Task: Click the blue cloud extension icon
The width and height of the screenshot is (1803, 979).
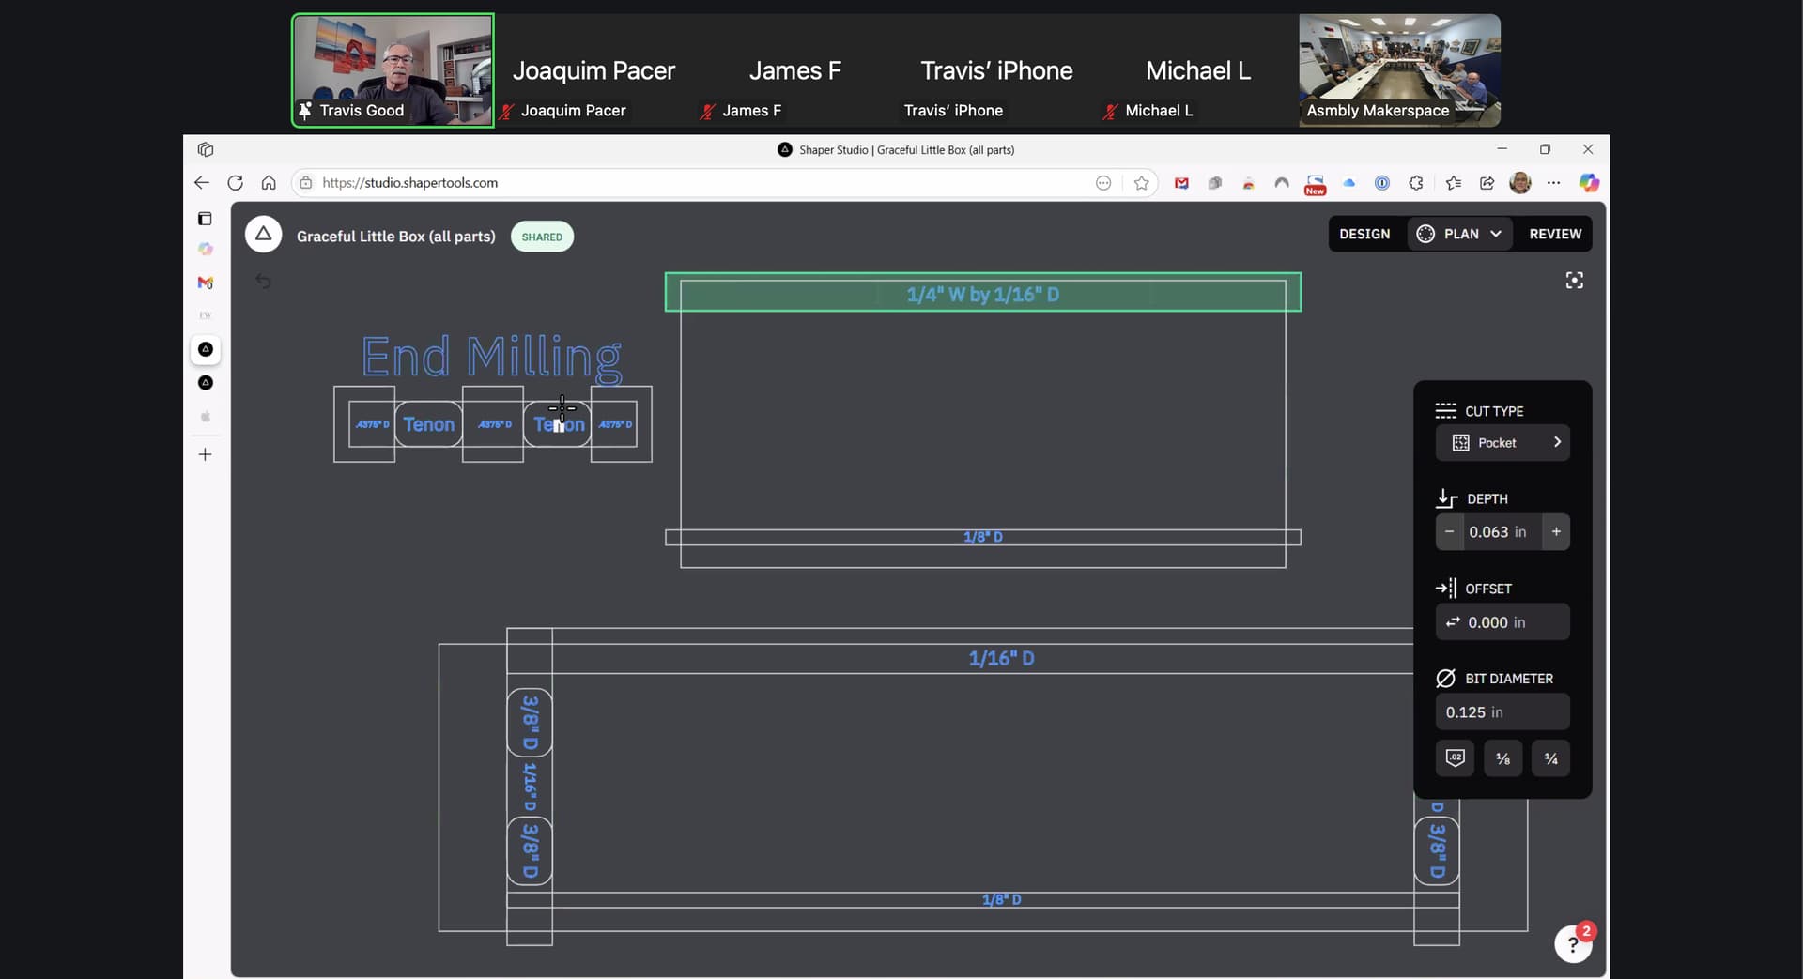Action: (1348, 183)
